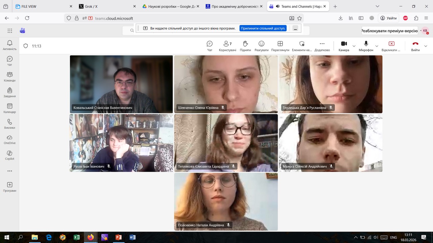Raise hand with Підняти button

pos(245,46)
